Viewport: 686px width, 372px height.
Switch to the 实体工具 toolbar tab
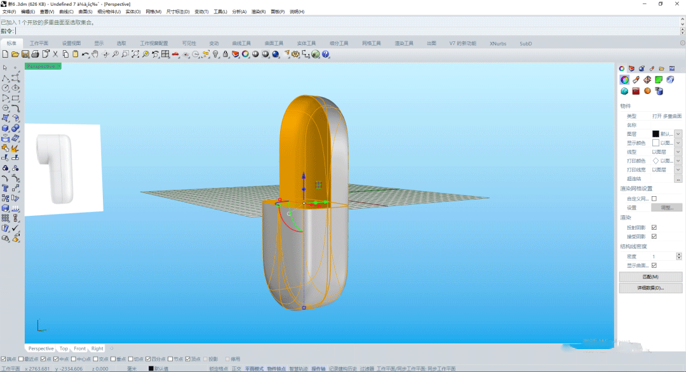coord(306,43)
